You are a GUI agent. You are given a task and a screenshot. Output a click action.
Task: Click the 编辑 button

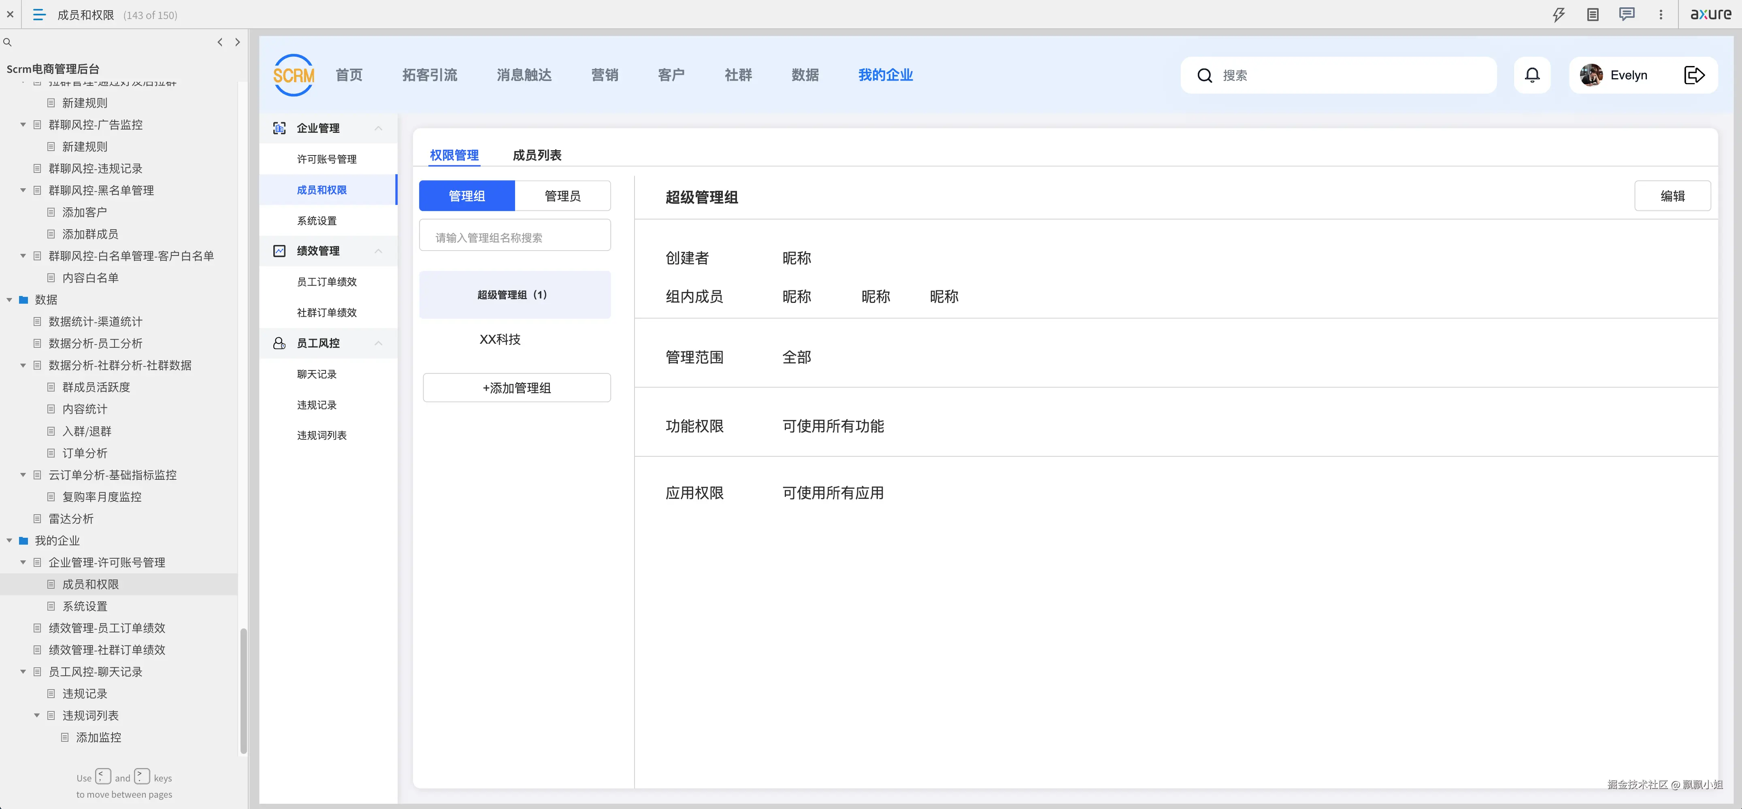click(x=1672, y=196)
